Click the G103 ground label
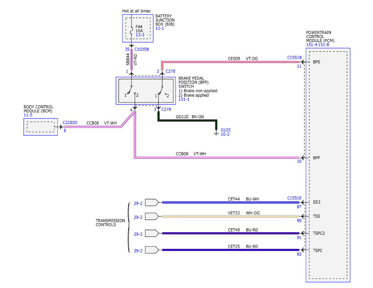 coord(226,130)
